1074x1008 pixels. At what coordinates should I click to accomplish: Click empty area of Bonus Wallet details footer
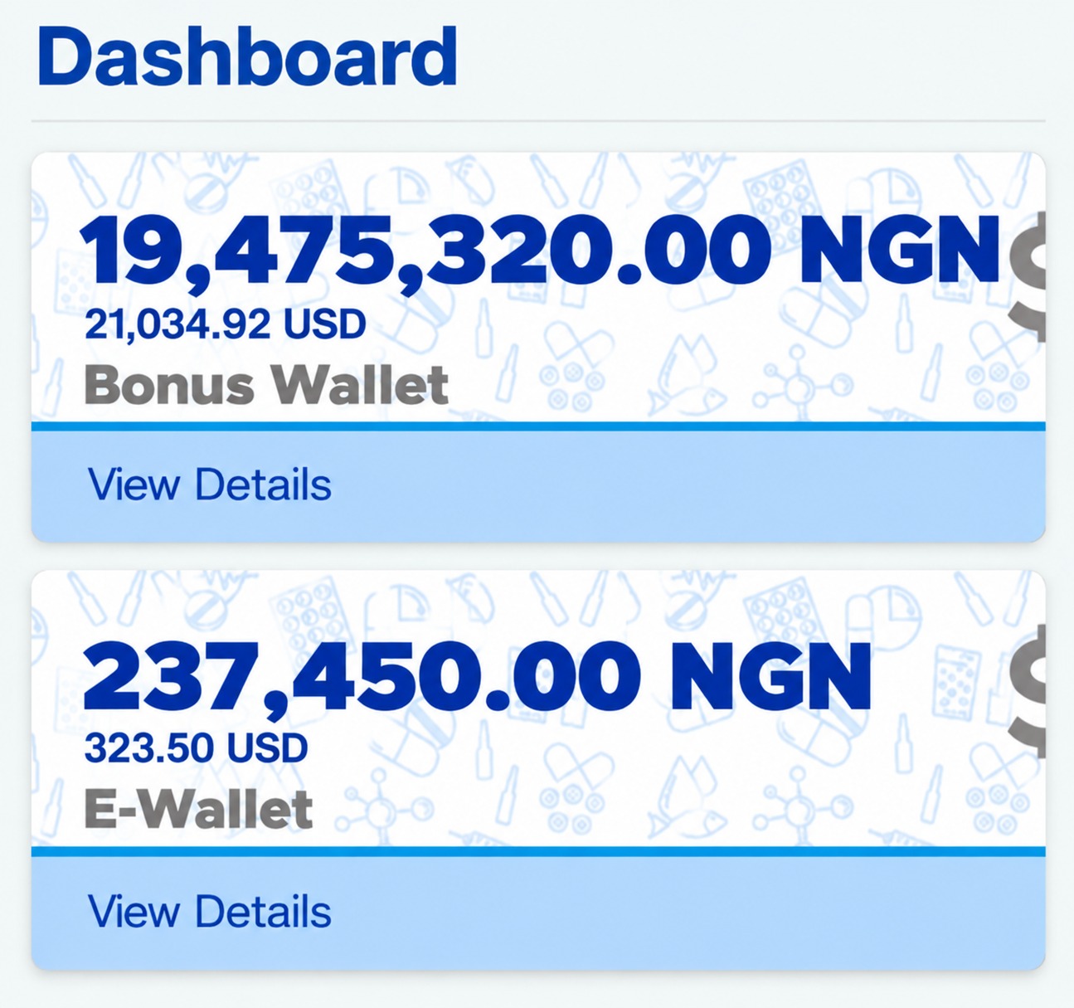click(688, 485)
